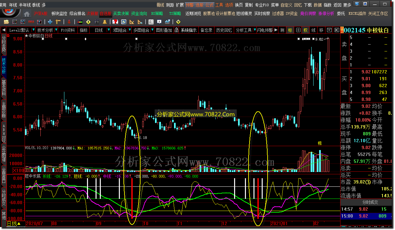Click the padlock icon beside 图形叠加
This screenshot has height=230, width=395.
177,30
